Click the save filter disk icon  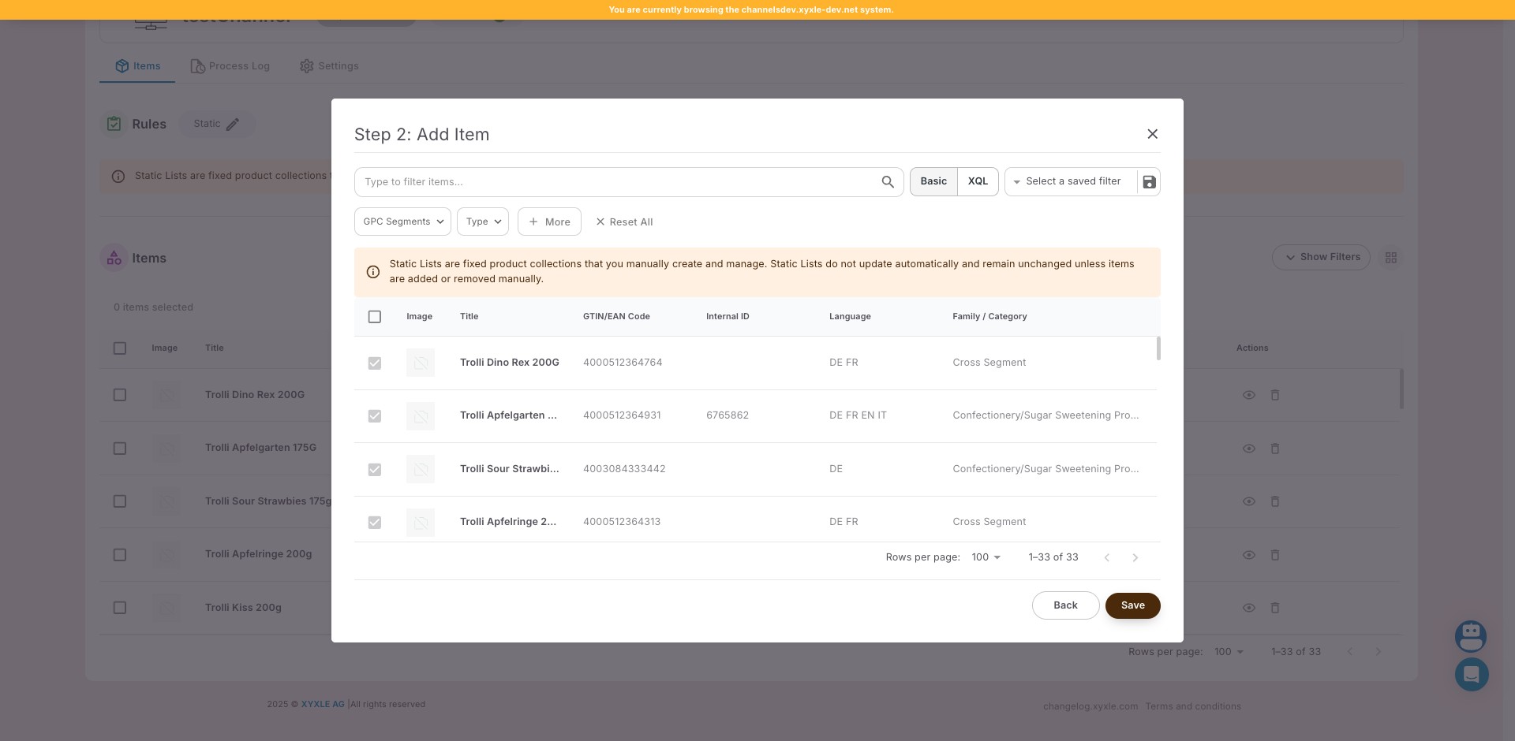pos(1149,182)
